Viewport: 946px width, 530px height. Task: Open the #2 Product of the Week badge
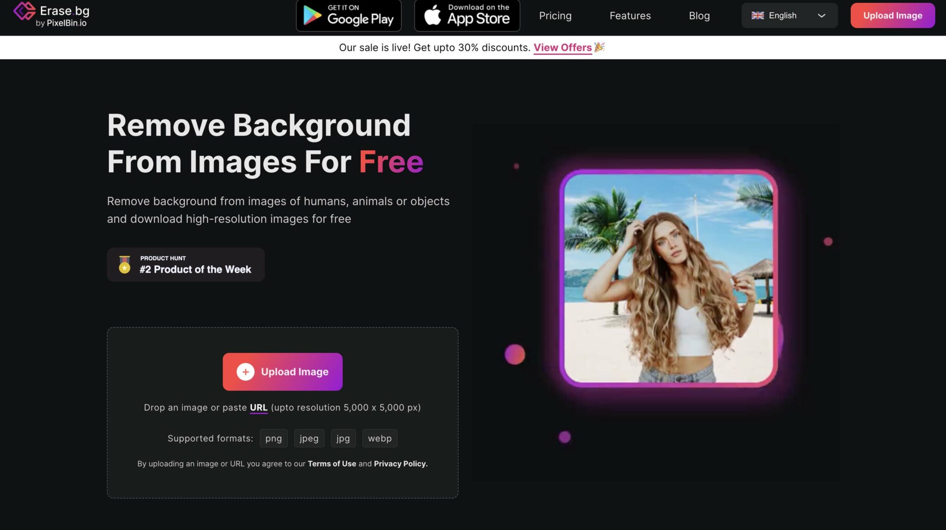[x=195, y=269]
